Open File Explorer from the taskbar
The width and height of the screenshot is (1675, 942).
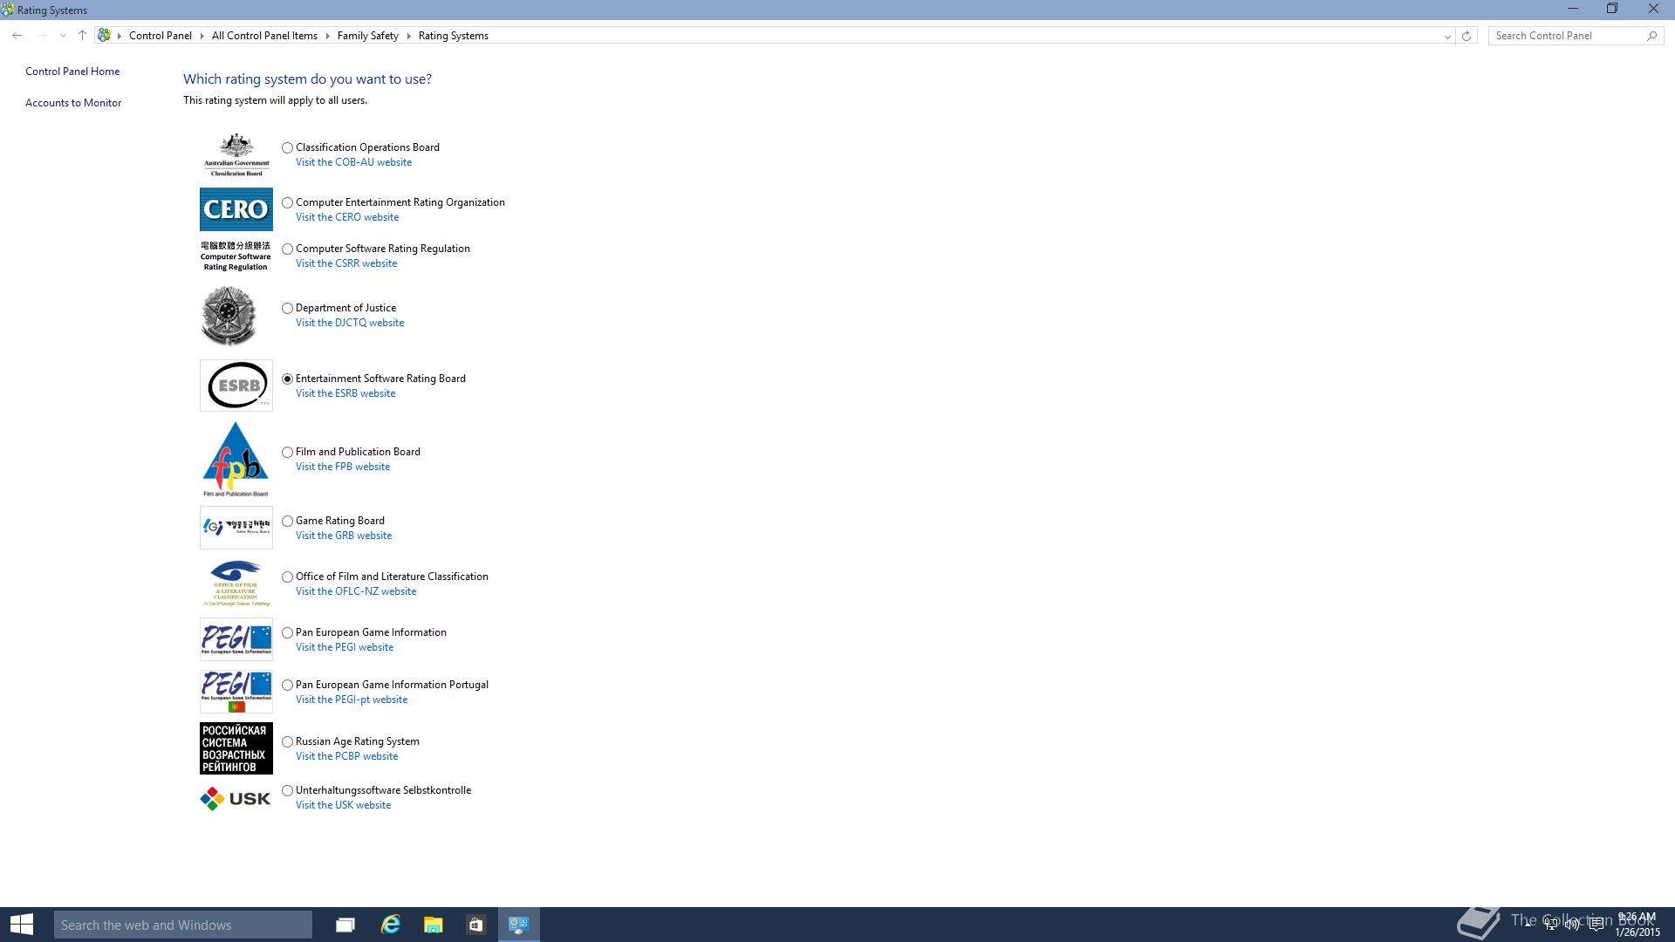coord(433,925)
